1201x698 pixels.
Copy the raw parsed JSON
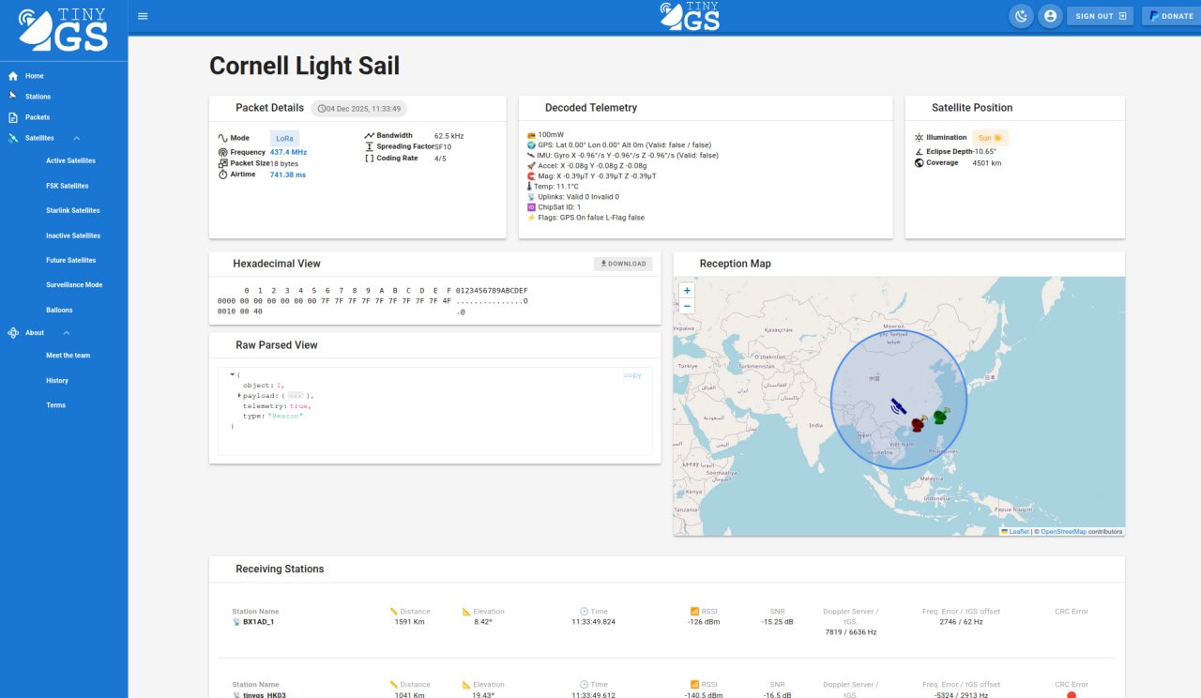[x=633, y=375]
